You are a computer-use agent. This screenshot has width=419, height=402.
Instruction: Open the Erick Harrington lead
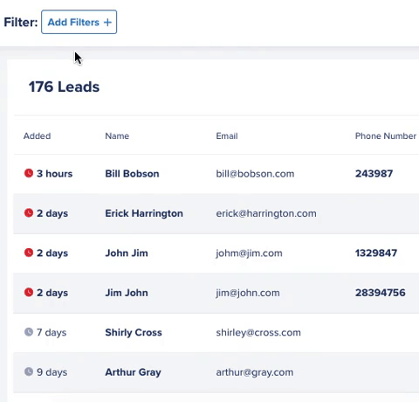144,213
